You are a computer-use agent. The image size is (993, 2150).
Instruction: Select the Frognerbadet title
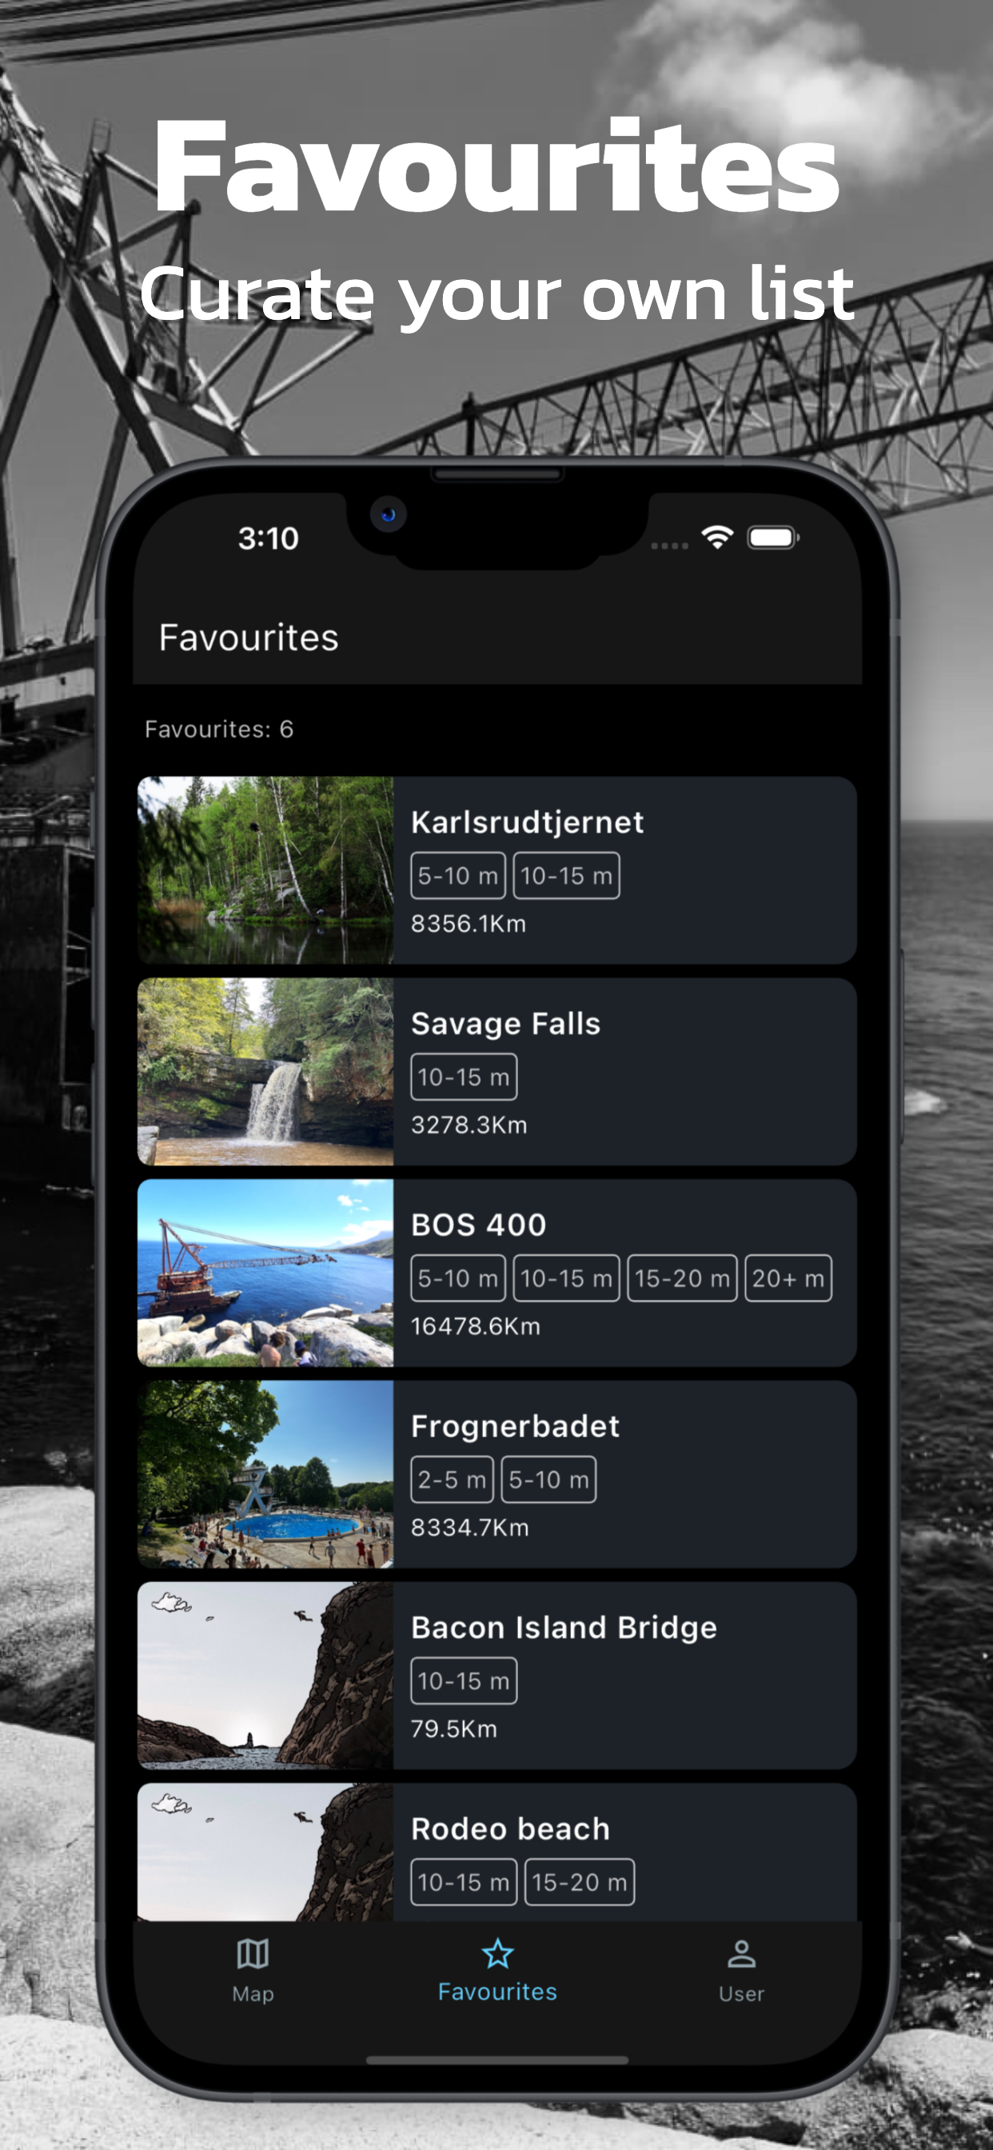click(515, 1426)
